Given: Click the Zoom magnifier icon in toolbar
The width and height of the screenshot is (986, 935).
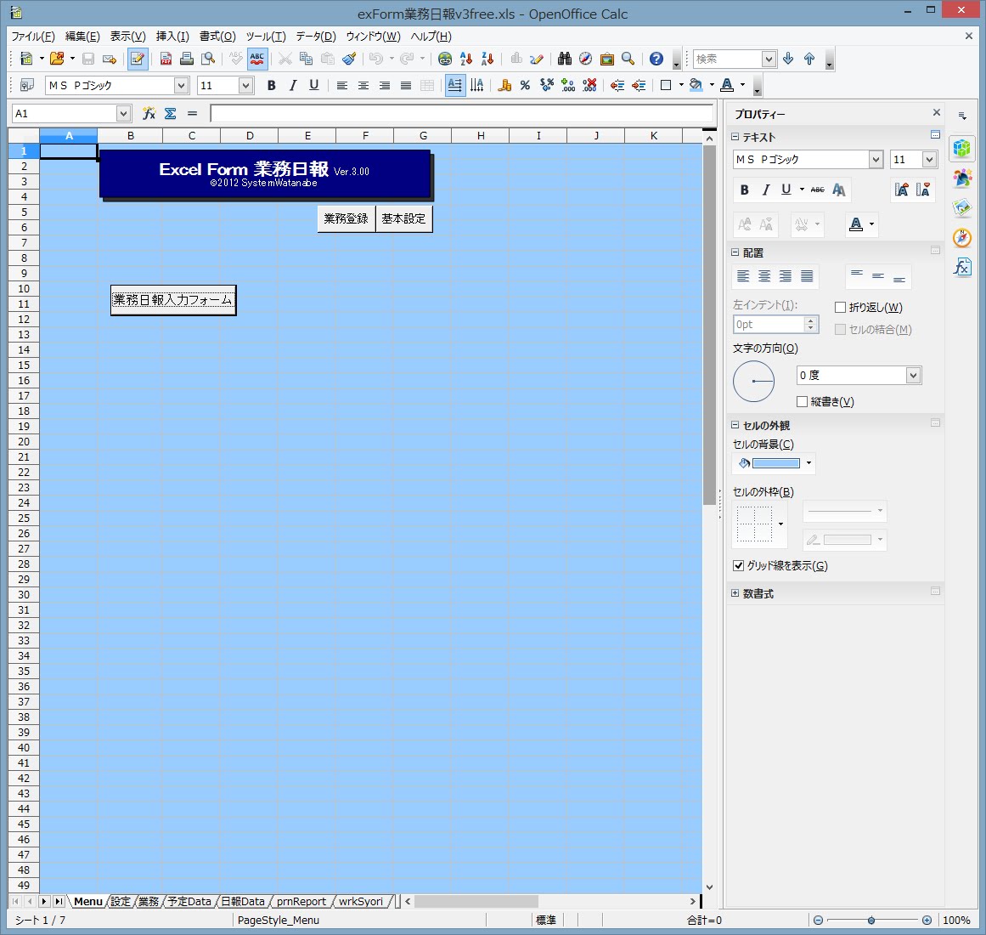Looking at the screenshot, I should click(x=628, y=59).
